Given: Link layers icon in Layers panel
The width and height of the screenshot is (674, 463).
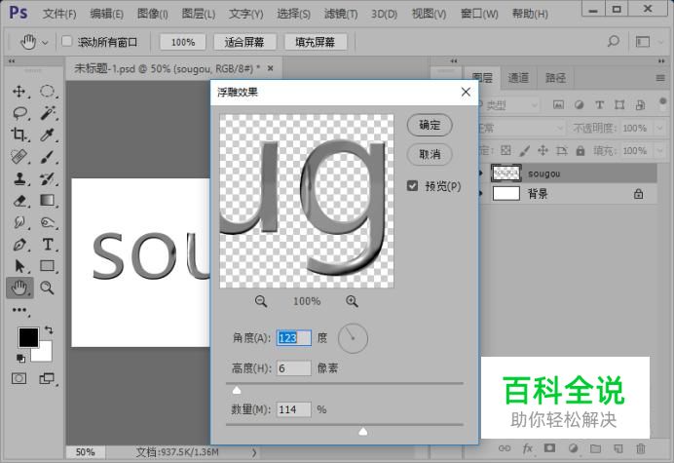Looking at the screenshot, I should click(505, 448).
